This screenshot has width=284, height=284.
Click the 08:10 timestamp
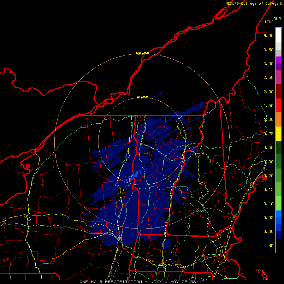pos(198,282)
